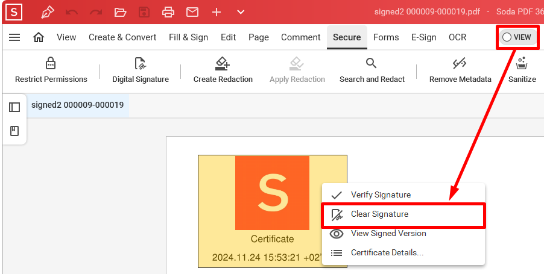Toggle the VIEW mode switch
544x274 pixels.
(x=517, y=37)
